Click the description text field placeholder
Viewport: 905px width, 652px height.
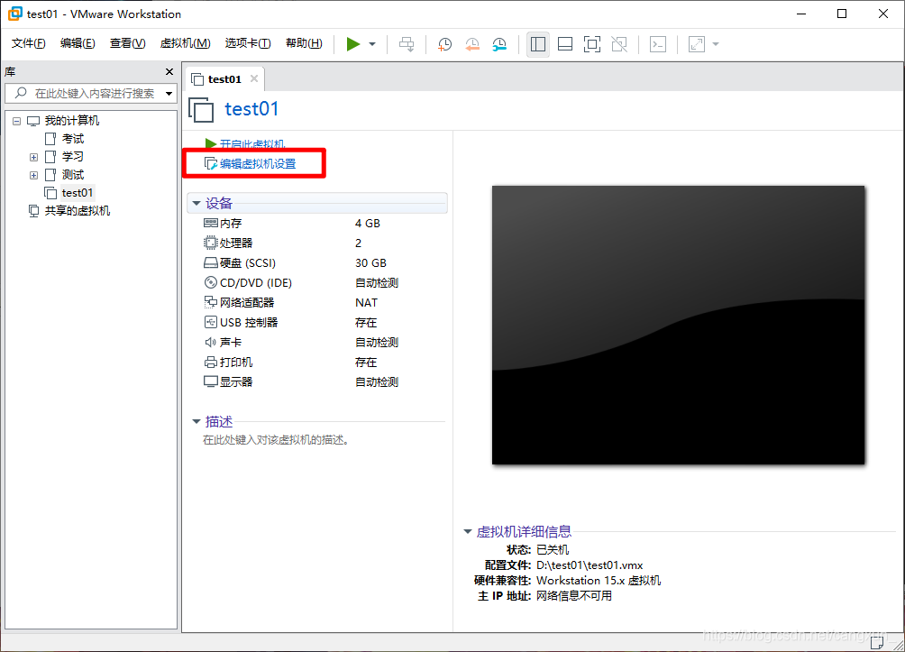click(x=276, y=440)
